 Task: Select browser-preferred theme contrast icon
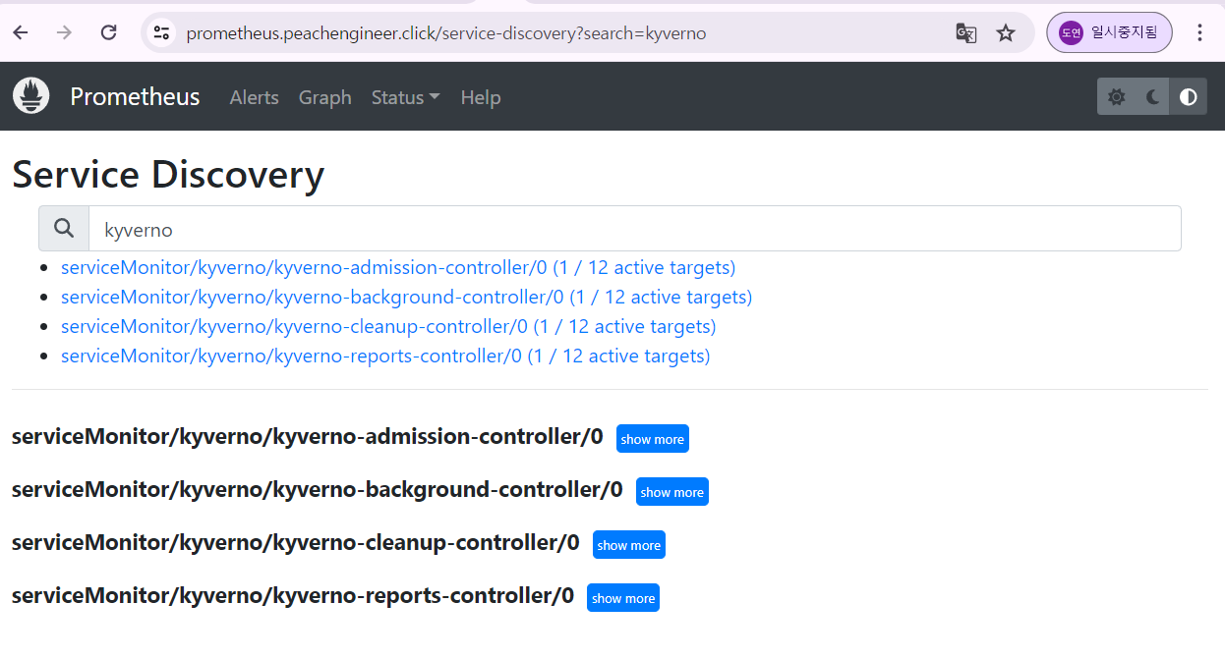(x=1189, y=96)
